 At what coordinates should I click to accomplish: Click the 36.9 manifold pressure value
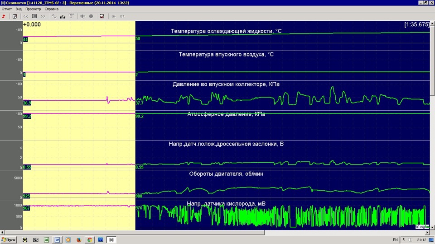27,103
